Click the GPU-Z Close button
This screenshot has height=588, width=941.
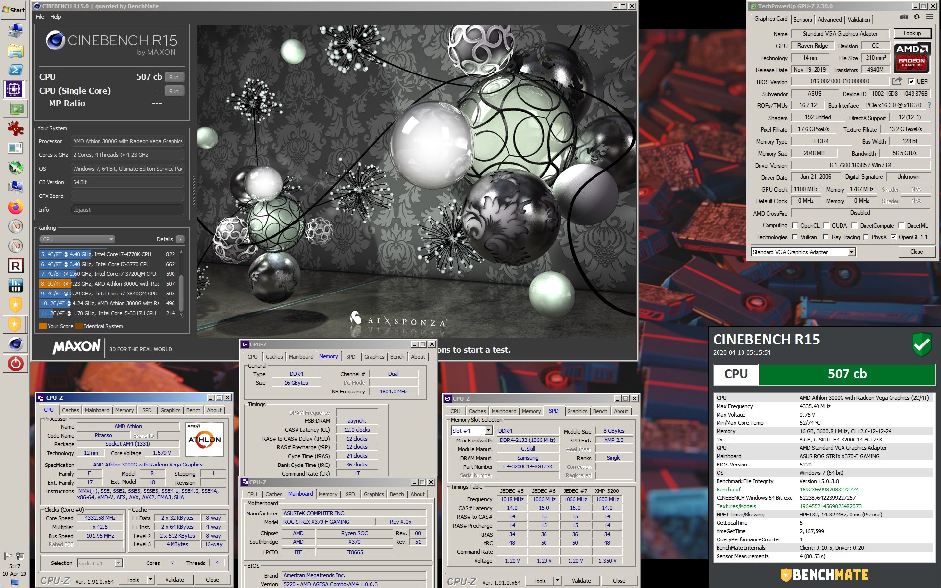[916, 252]
